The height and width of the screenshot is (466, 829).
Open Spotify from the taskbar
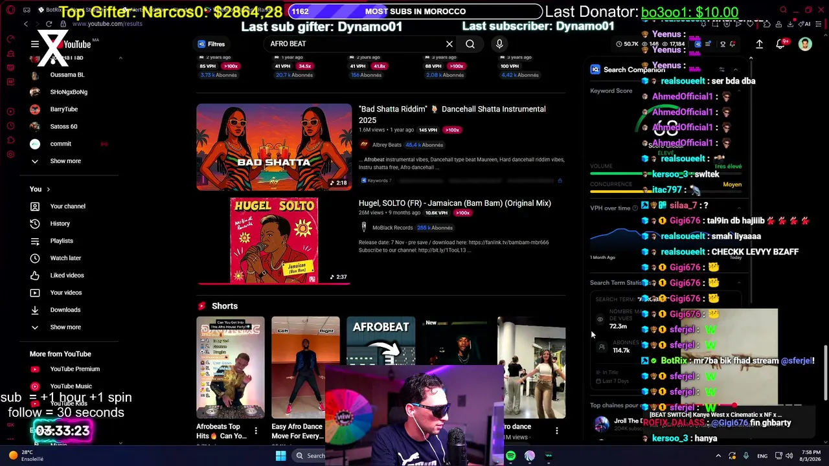pos(511,456)
